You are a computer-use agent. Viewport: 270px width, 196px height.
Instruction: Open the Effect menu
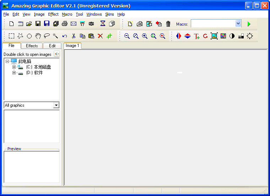tap(53, 14)
